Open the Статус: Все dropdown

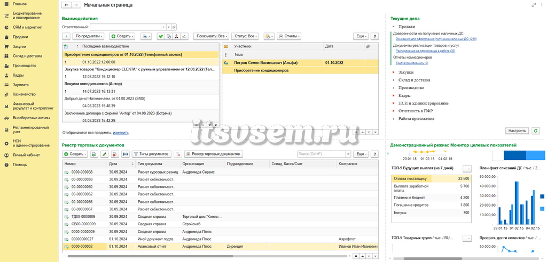(245, 36)
